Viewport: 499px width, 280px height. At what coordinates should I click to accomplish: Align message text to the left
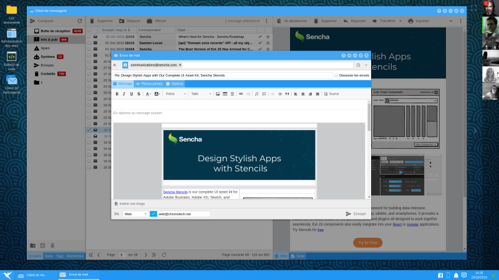pos(296,94)
